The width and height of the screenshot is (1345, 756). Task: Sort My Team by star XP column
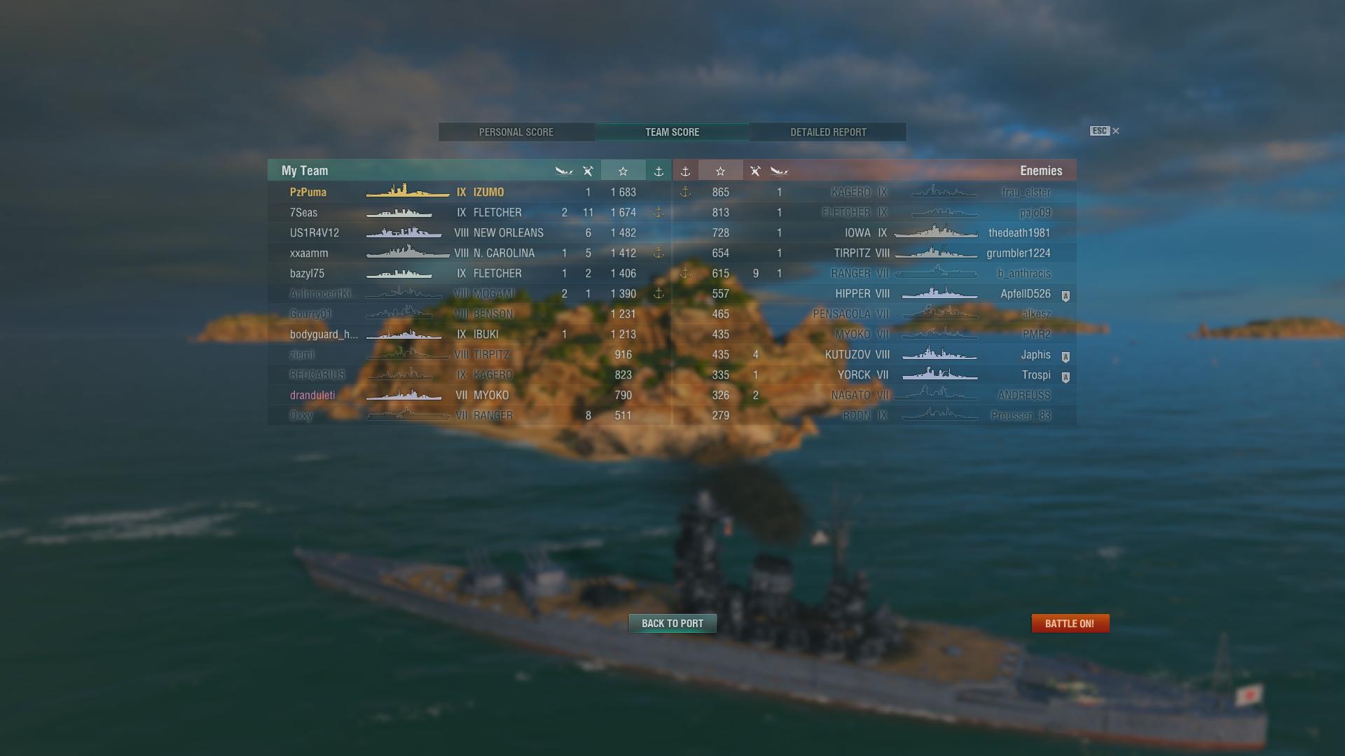coord(623,171)
